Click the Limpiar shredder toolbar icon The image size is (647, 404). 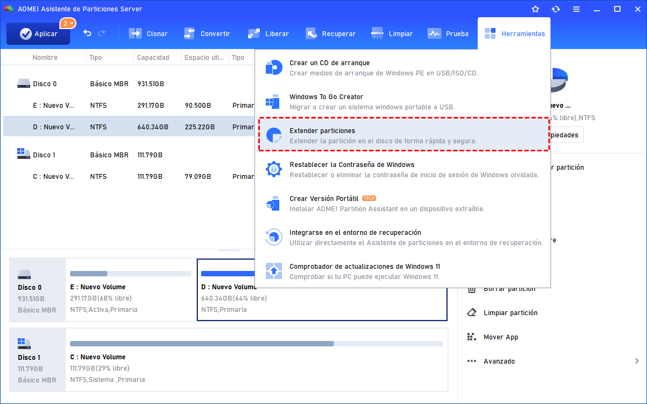click(377, 33)
